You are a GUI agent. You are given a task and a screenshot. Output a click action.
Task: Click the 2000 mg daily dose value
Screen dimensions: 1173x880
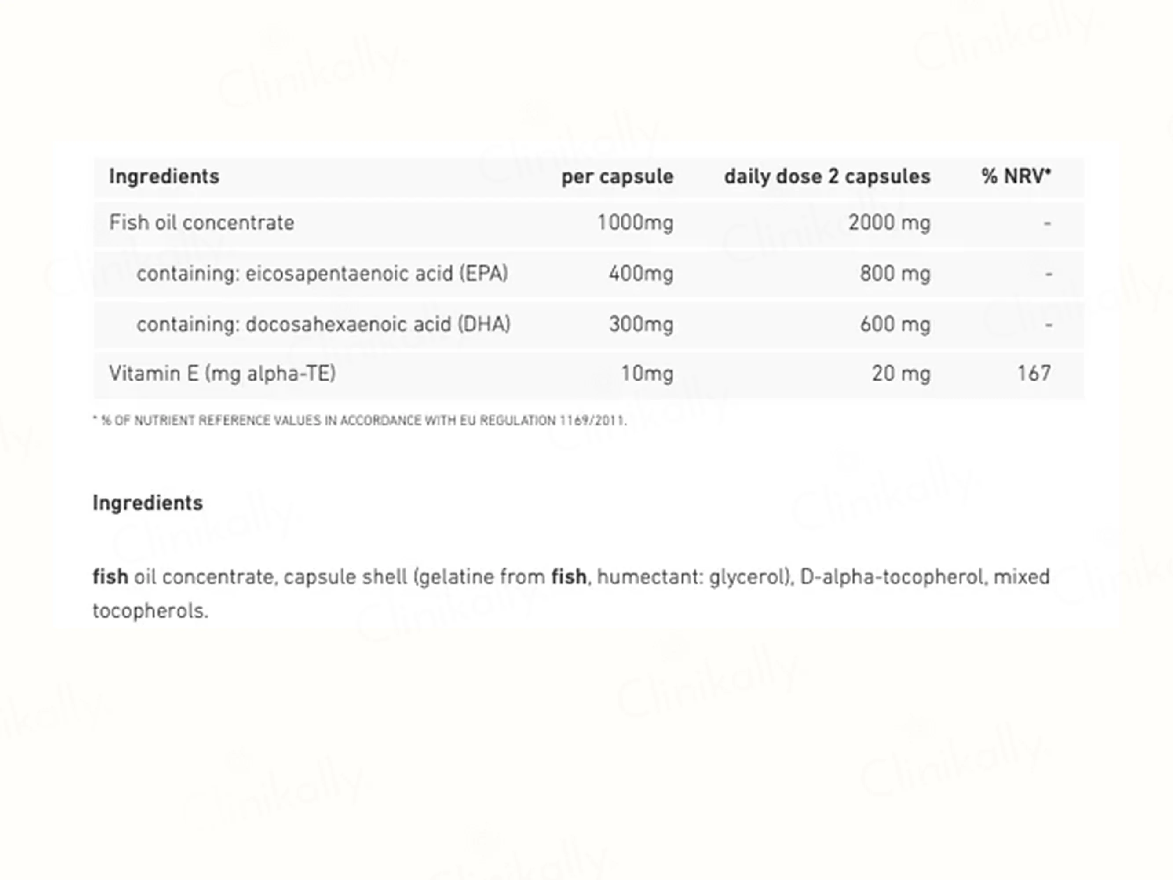point(889,223)
